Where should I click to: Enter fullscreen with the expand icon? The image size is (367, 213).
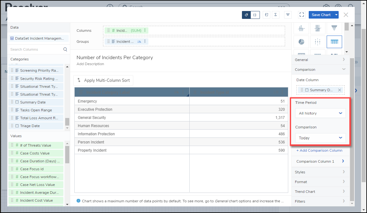[x=301, y=15]
